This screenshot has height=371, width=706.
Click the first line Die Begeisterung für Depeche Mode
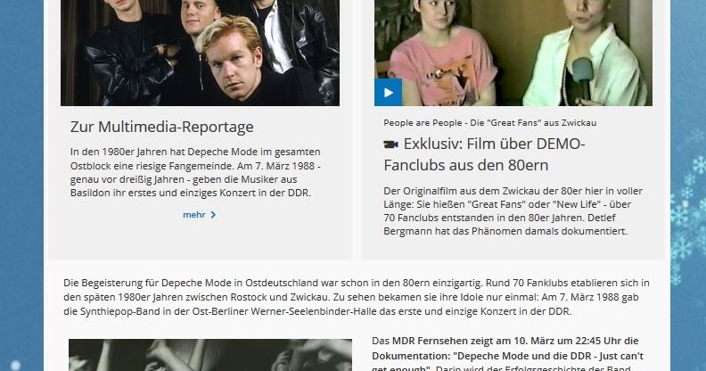[x=357, y=284]
